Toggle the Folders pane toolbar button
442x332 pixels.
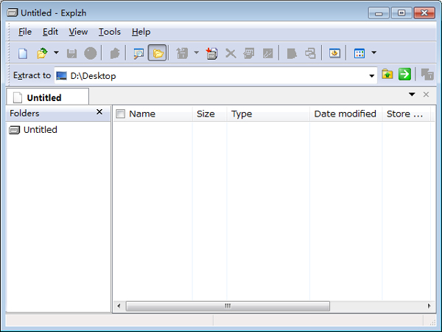(158, 53)
